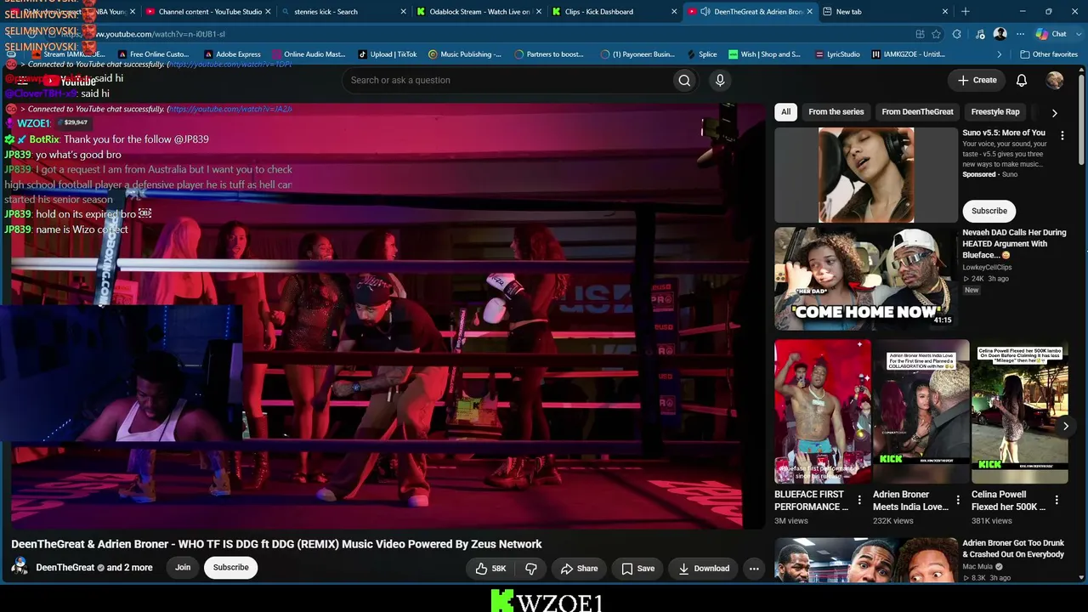
Task: Like the video with 58K likes
Action: pyautogui.click(x=490, y=568)
